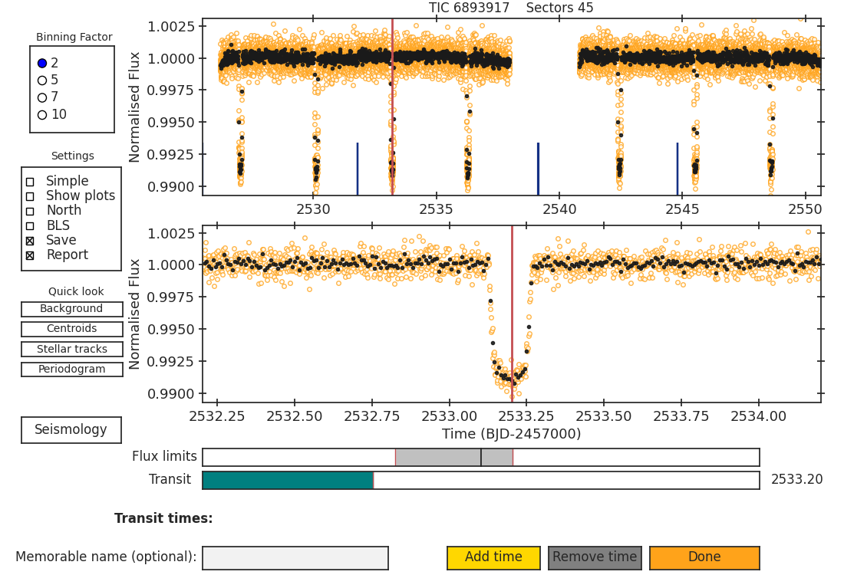Open the Background quick look
The image size is (844, 575).
(71, 309)
